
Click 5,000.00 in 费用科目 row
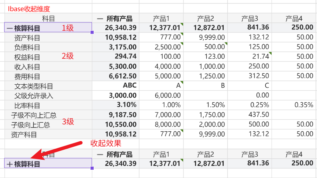168,76
